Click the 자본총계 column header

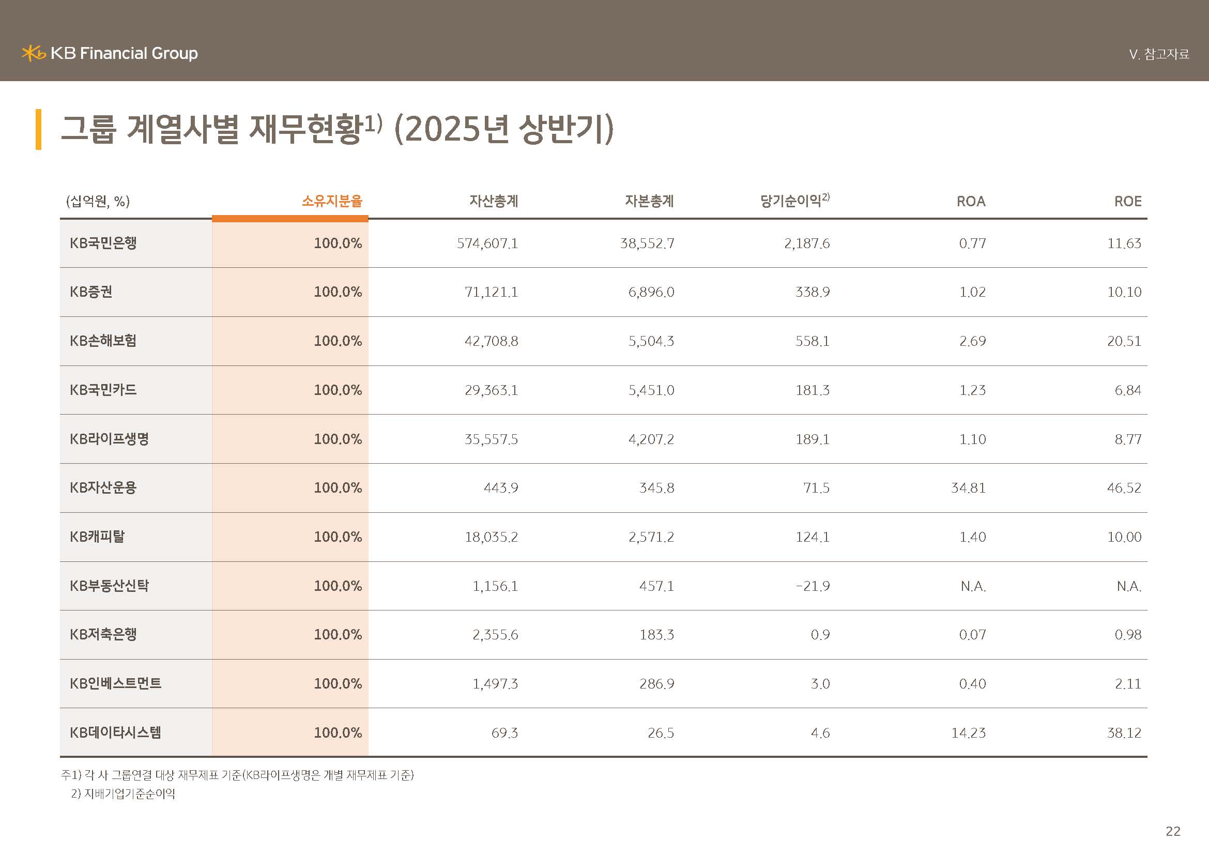pyautogui.click(x=649, y=201)
